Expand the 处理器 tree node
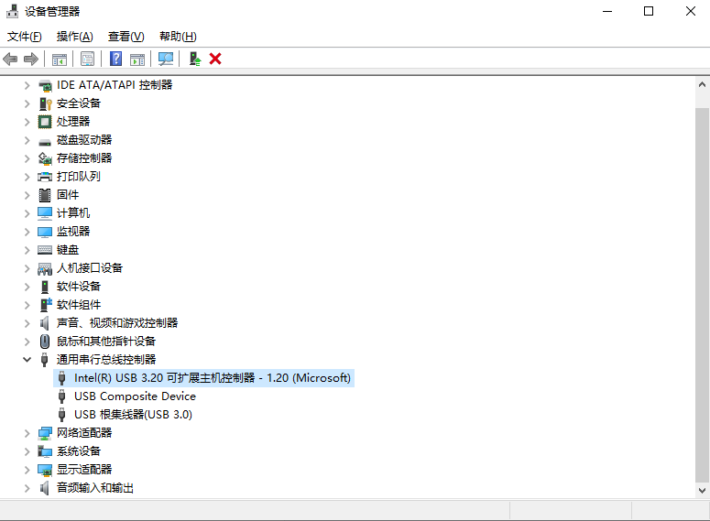Screen dimensions: 710x521 [x=27, y=122]
